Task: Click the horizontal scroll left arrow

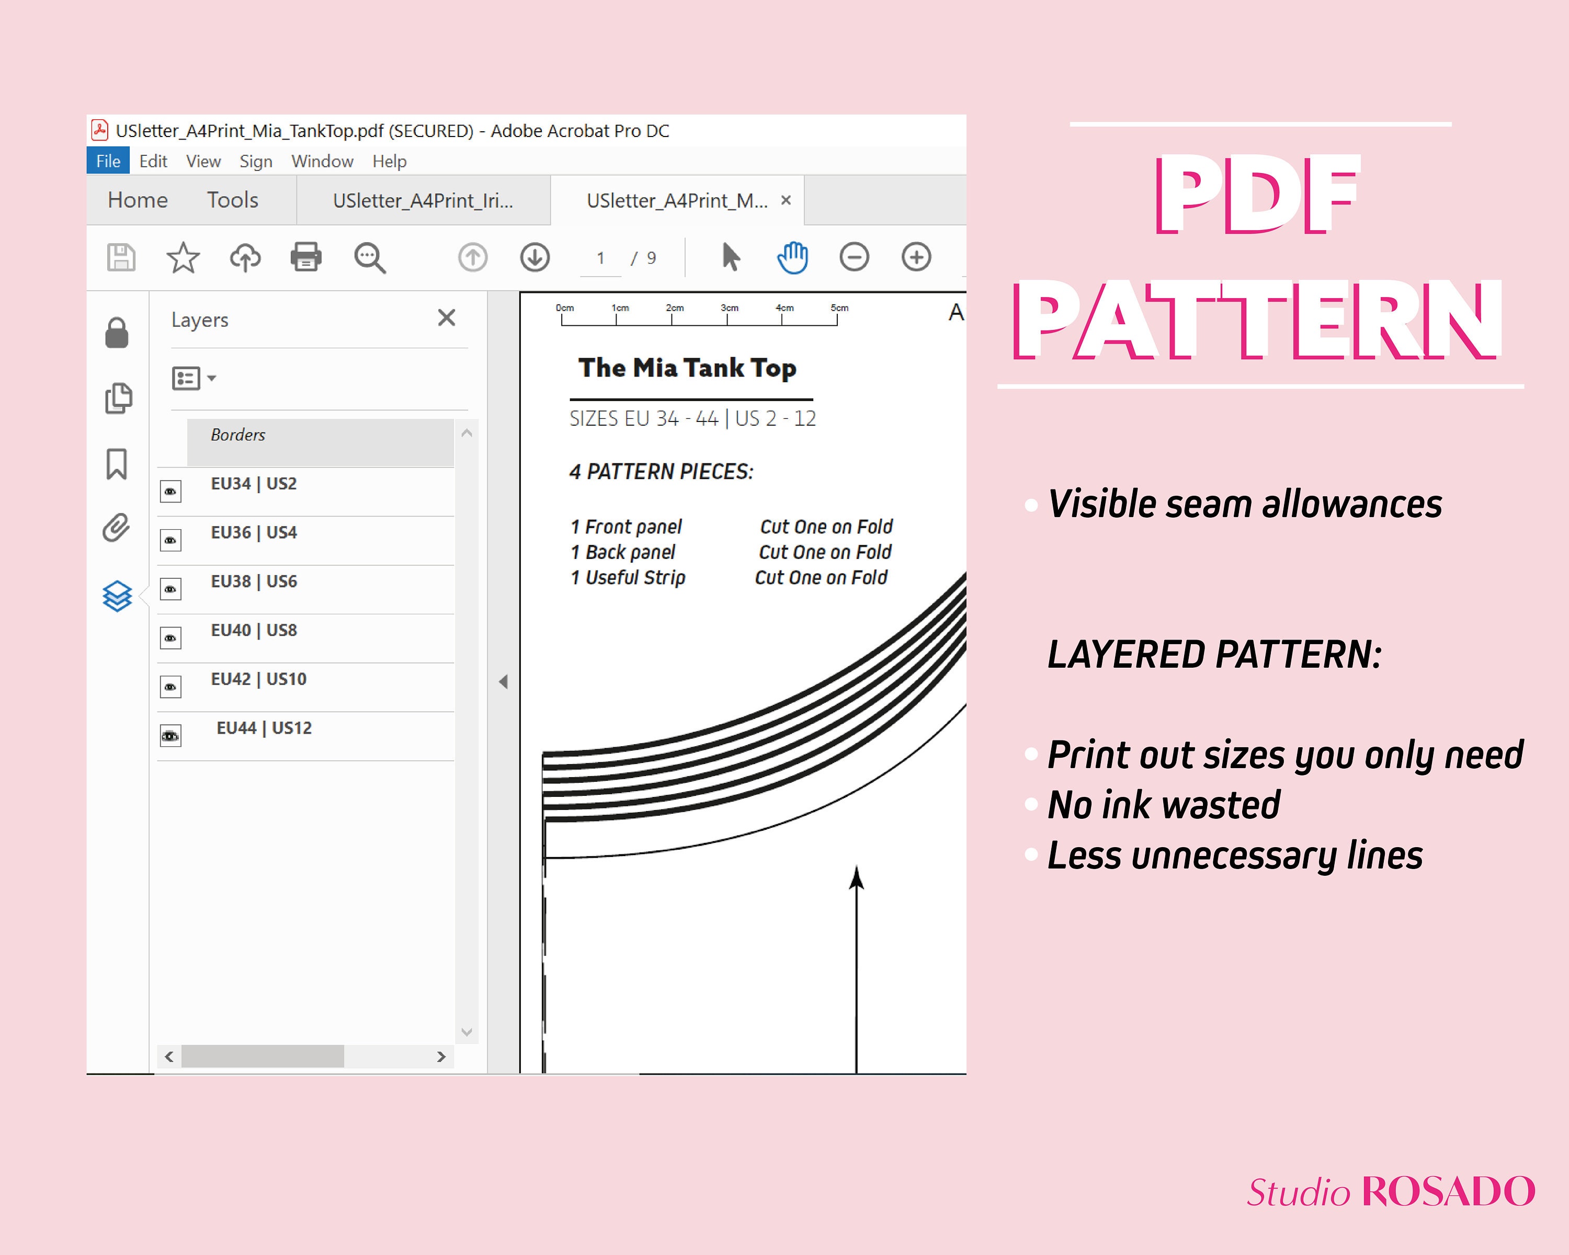Action: pos(169,1056)
